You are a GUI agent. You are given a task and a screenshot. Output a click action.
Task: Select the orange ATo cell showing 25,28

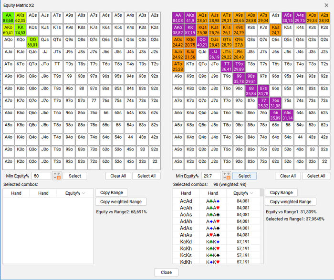click(x=178, y=66)
